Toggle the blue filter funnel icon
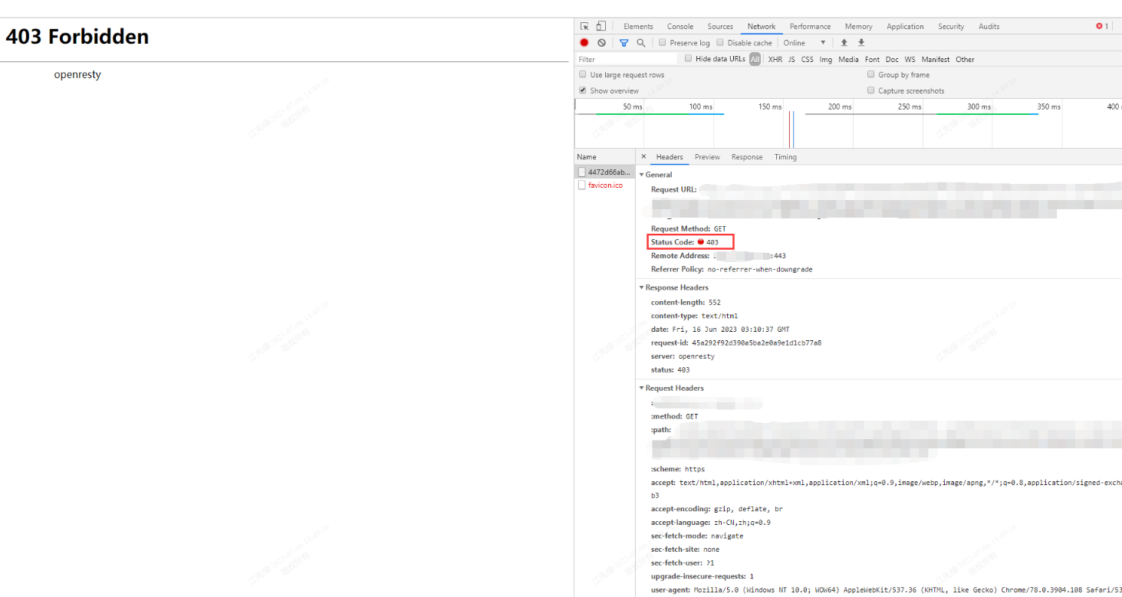The width and height of the screenshot is (1122, 597). 624,43
